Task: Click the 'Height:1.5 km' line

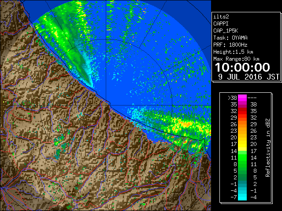Action: (x=233, y=52)
